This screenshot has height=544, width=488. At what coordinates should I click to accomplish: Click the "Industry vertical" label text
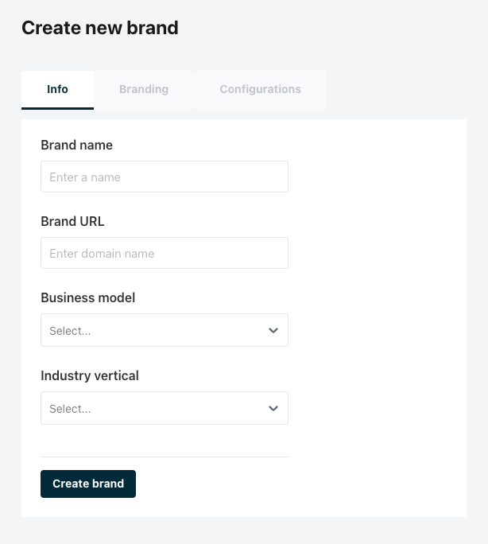[x=90, y=375]
